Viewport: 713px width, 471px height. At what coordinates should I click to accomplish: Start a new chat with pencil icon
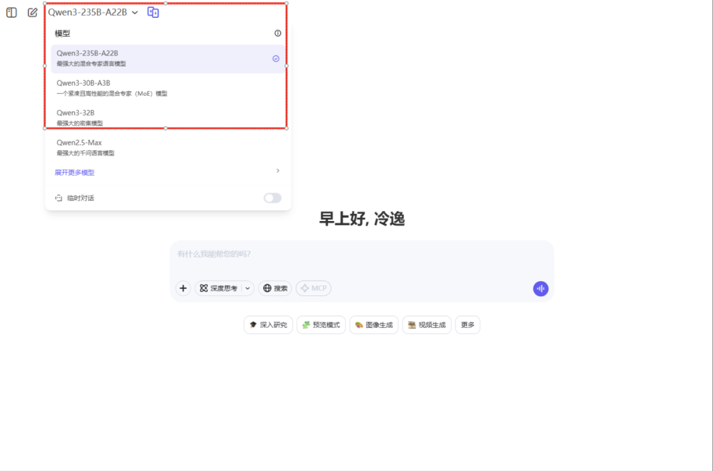point(32,13)
